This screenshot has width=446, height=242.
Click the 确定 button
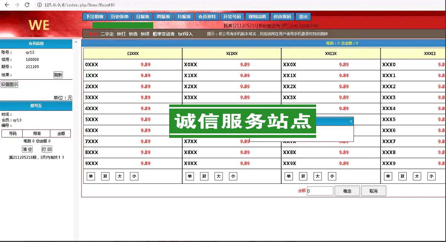(347, 191)
